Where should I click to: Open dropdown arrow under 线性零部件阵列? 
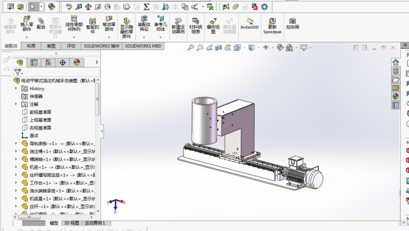coord(74,37)
